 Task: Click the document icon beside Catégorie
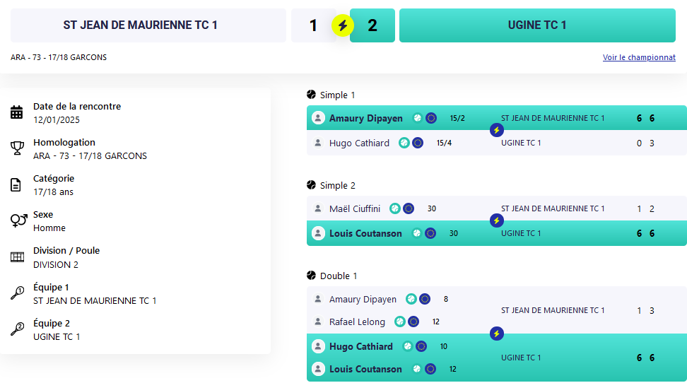pos(16,185)
